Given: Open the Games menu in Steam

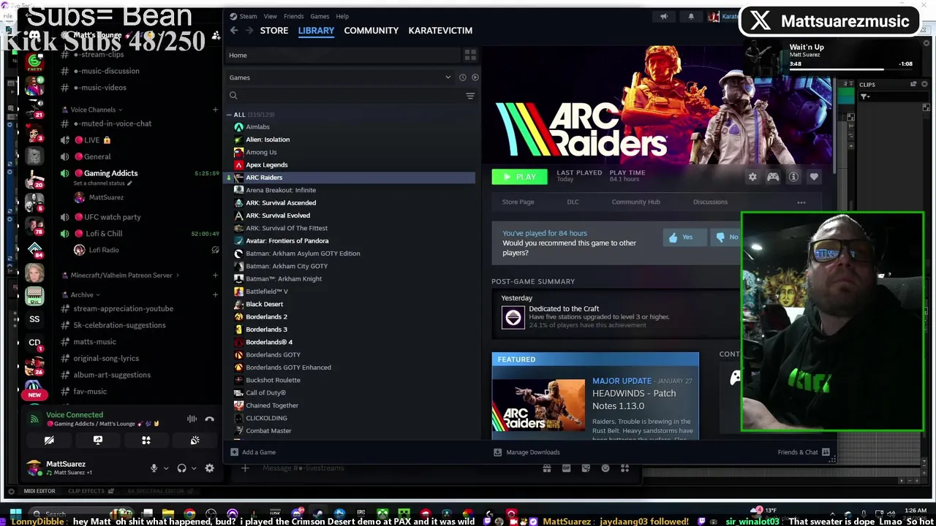Looking at the screenshot, I should [320, 16].
